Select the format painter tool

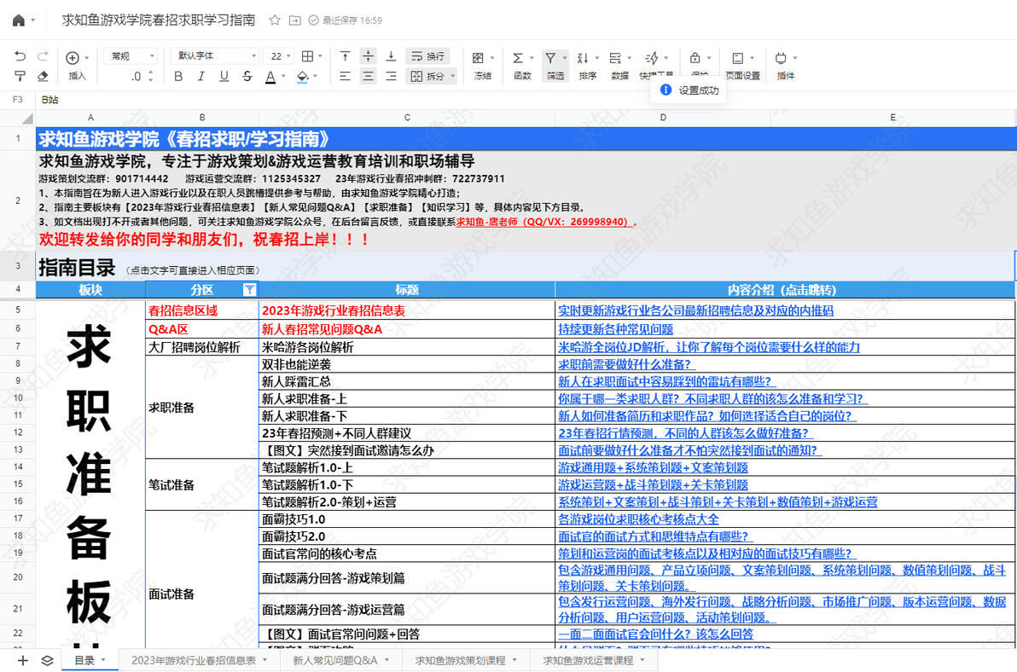tap(20, 76)
